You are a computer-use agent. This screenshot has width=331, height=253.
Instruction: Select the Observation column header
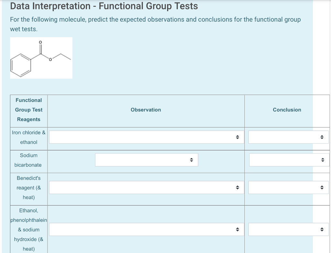[x=146, y=110]
